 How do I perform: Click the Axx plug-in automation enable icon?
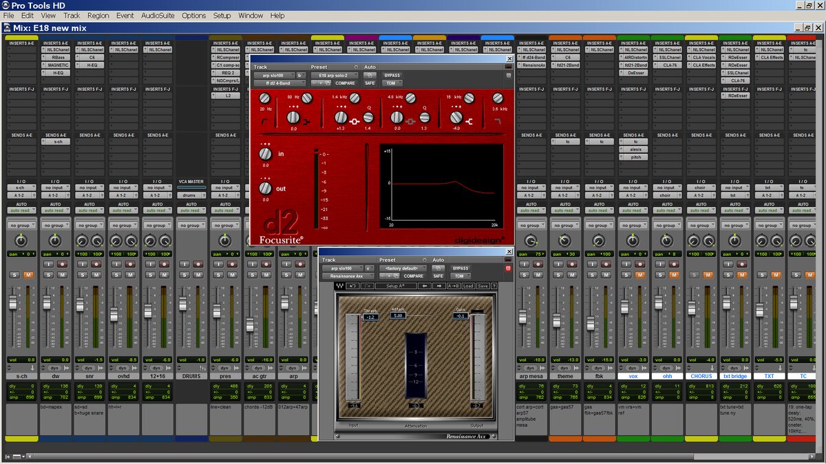pyautogui.click(x=438, y=268)
